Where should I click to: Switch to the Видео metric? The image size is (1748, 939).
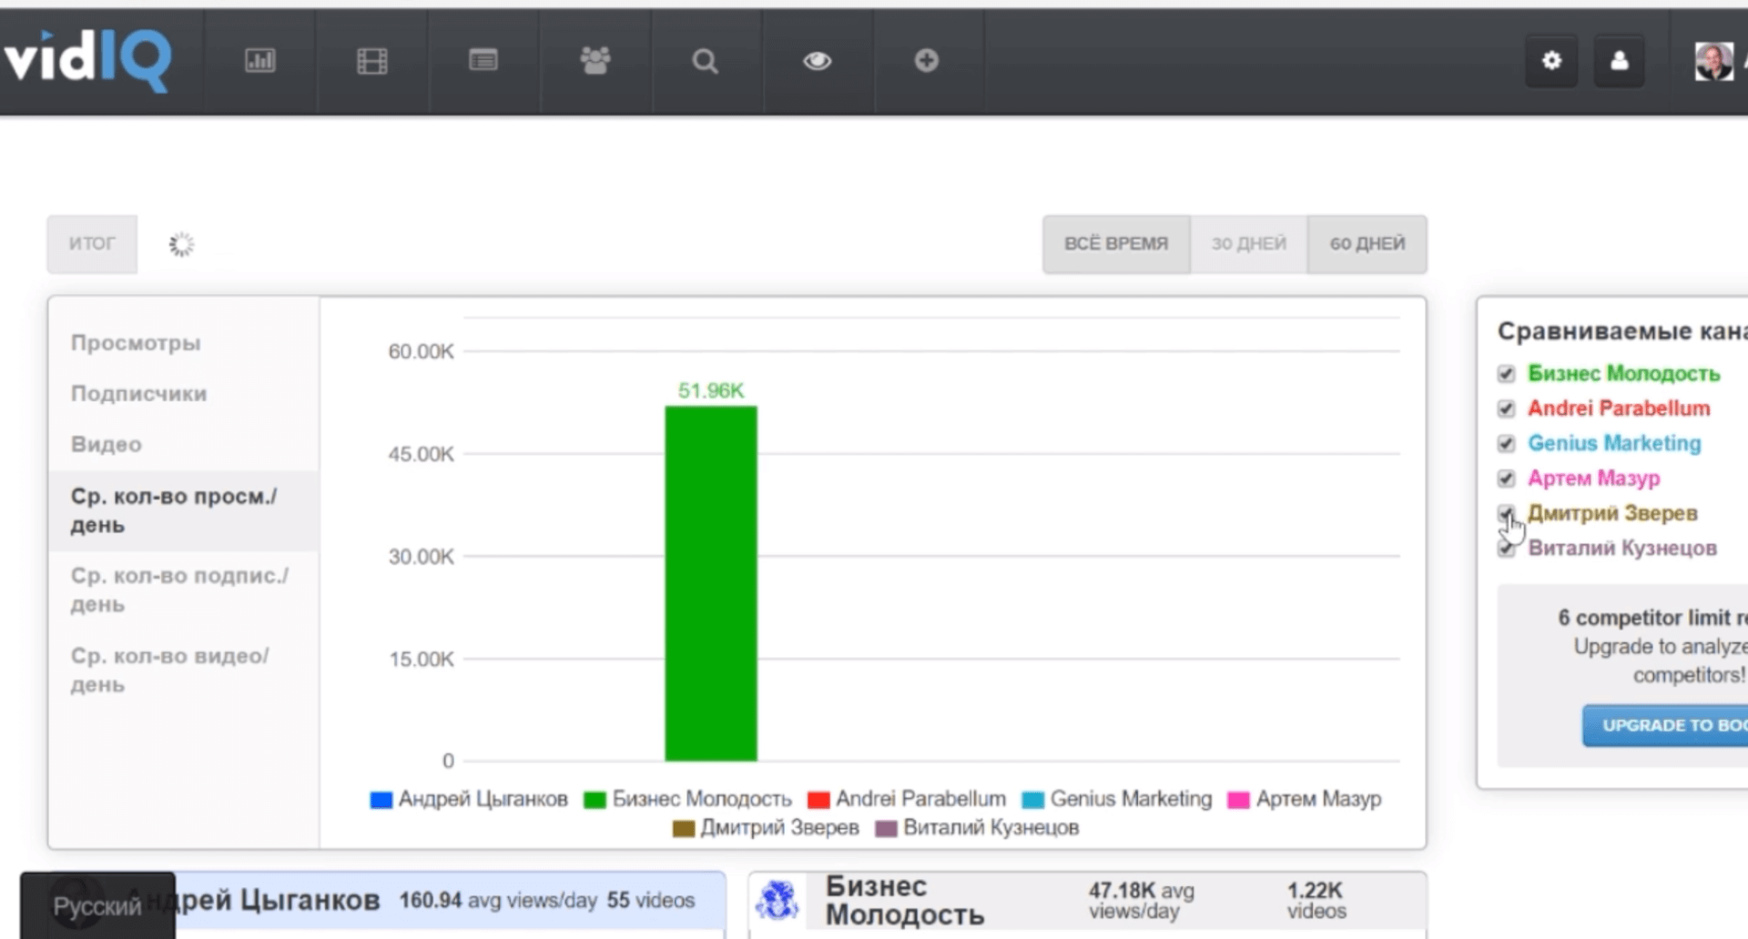(x=107, y=445)
